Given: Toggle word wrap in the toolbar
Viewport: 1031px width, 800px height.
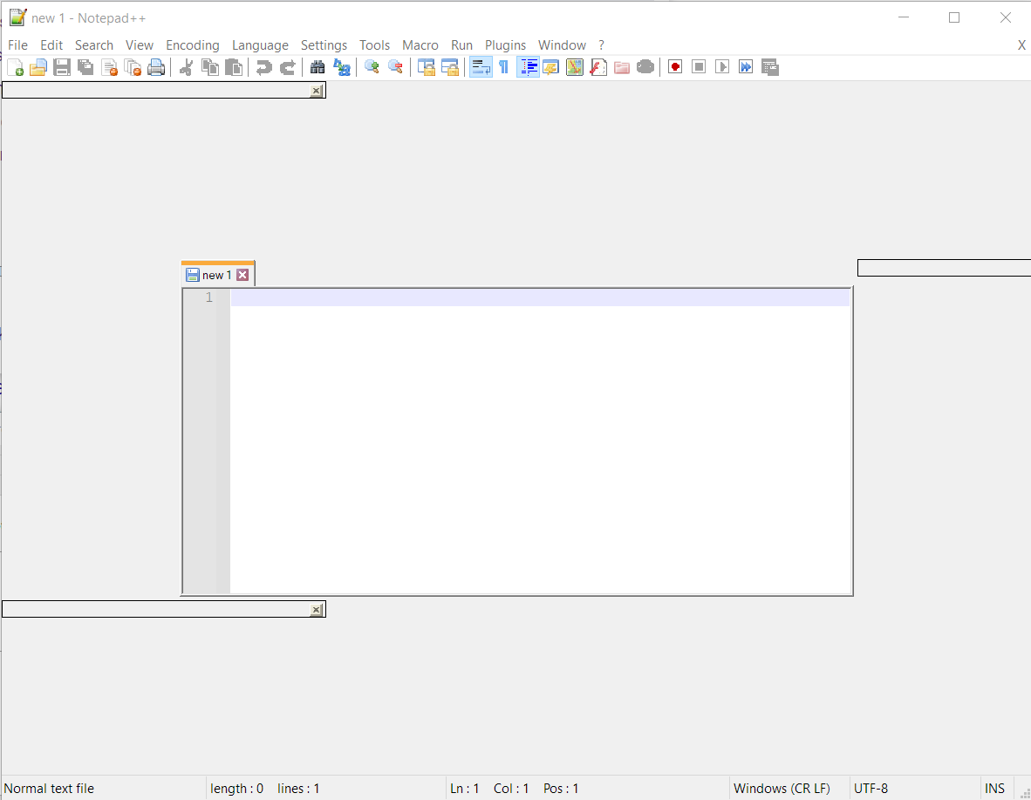Looking at the screenshot, I should (481, 67).
